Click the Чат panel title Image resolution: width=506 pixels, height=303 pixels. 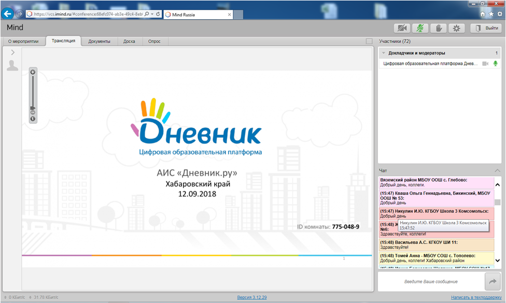[383, 170]
